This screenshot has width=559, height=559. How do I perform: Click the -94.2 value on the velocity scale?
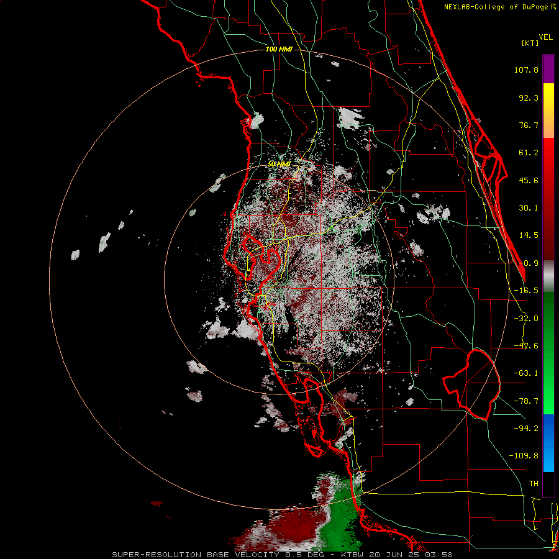point(526,428)
